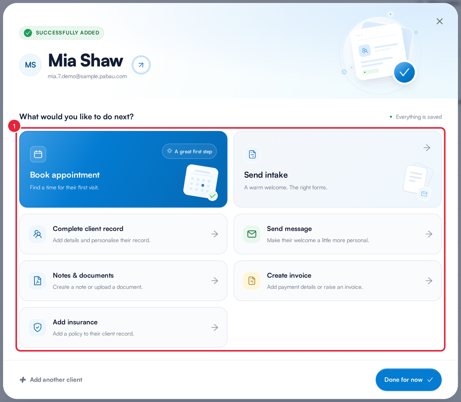The height and width of the screenshot is (402, 461).
Task: Click 'Make their welcome a little more personal.'
Action: pyautogui.click(x=318, y=240)
